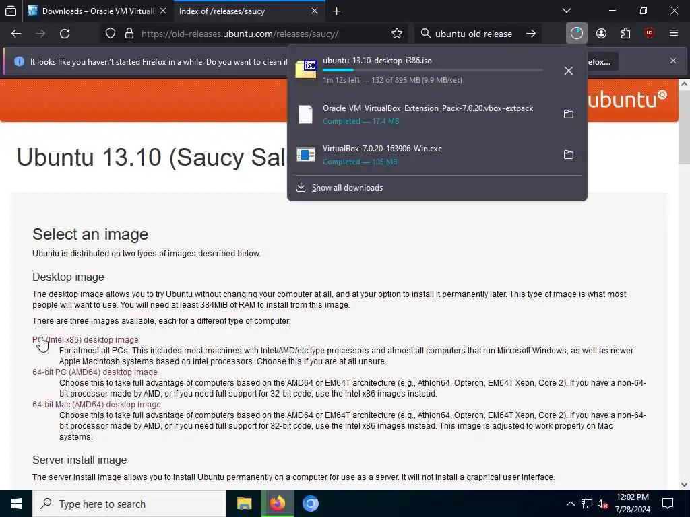Open the muted volume tray icon
690x517 pixels.
tap(602, 504)
